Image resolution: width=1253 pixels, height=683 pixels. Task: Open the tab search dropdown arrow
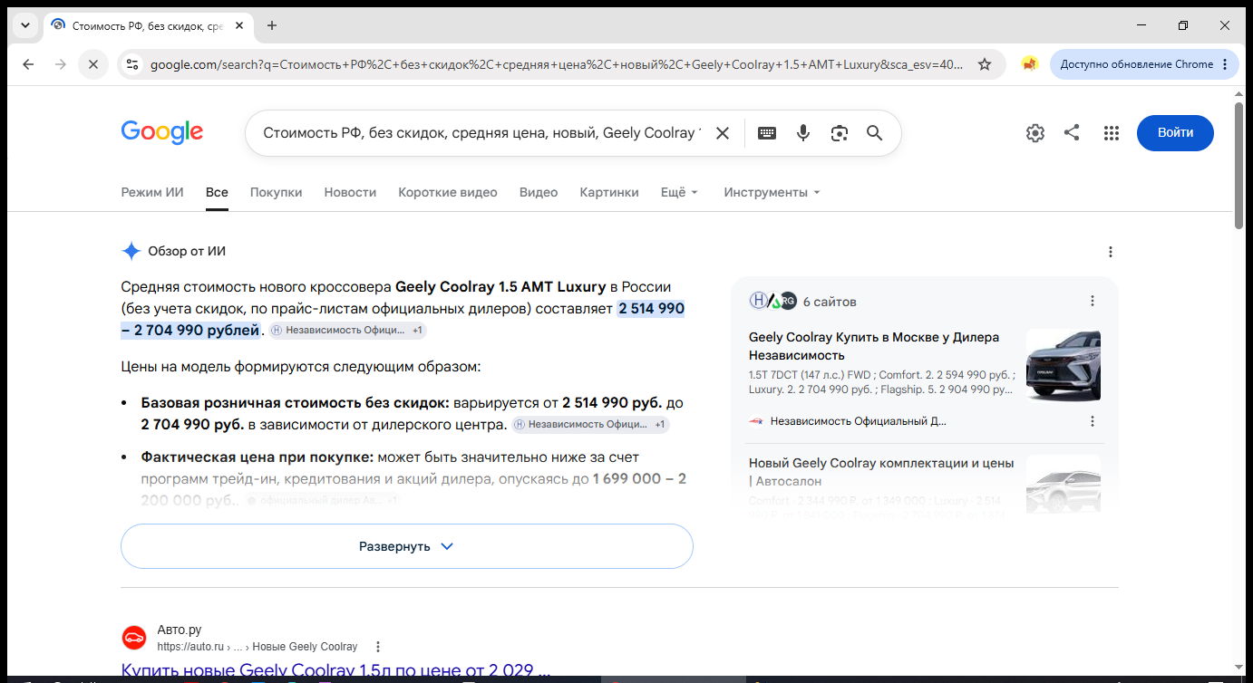(x=24, y=25)
